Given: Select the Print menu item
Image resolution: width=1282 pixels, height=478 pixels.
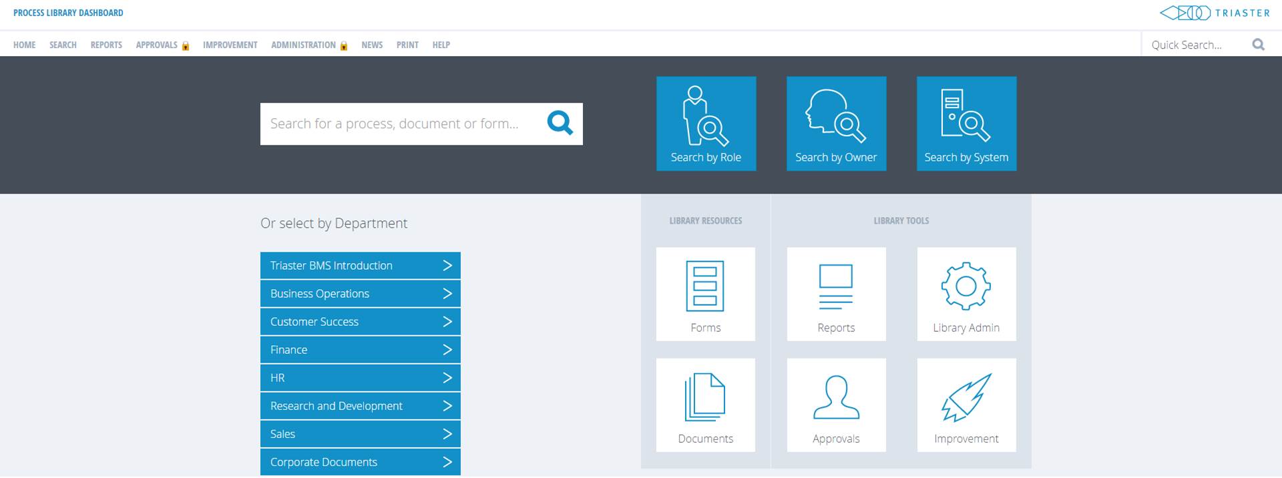Looking at the screenshot, I should [407, 45].
